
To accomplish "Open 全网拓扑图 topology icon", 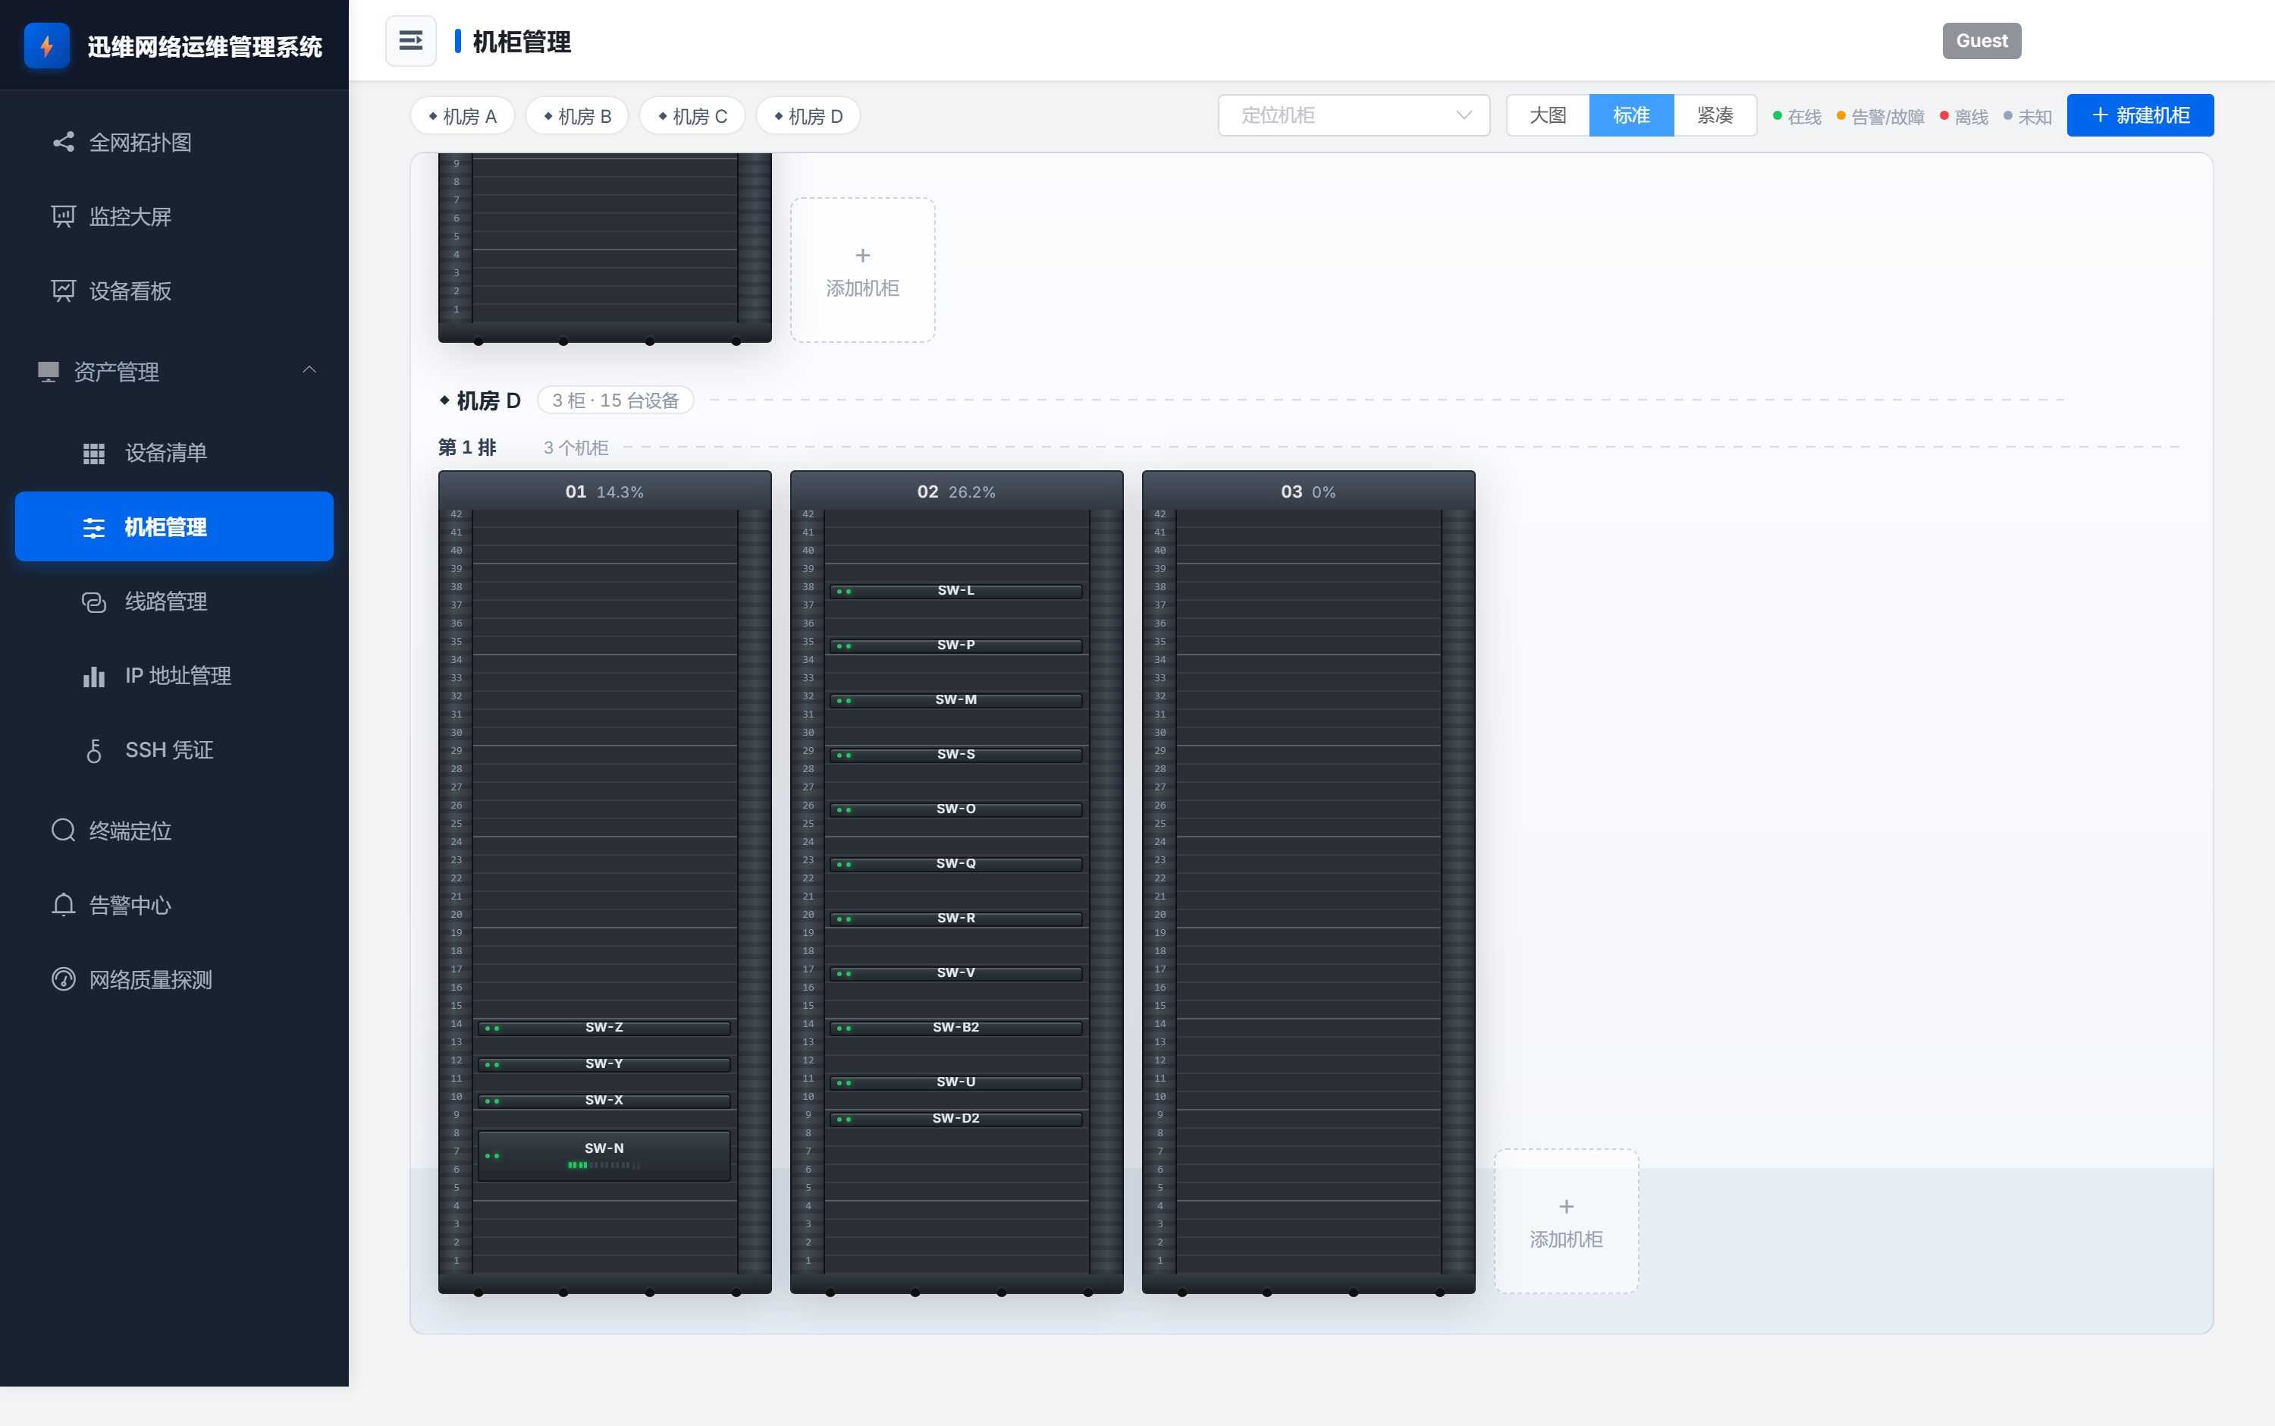I will point(63,142).
